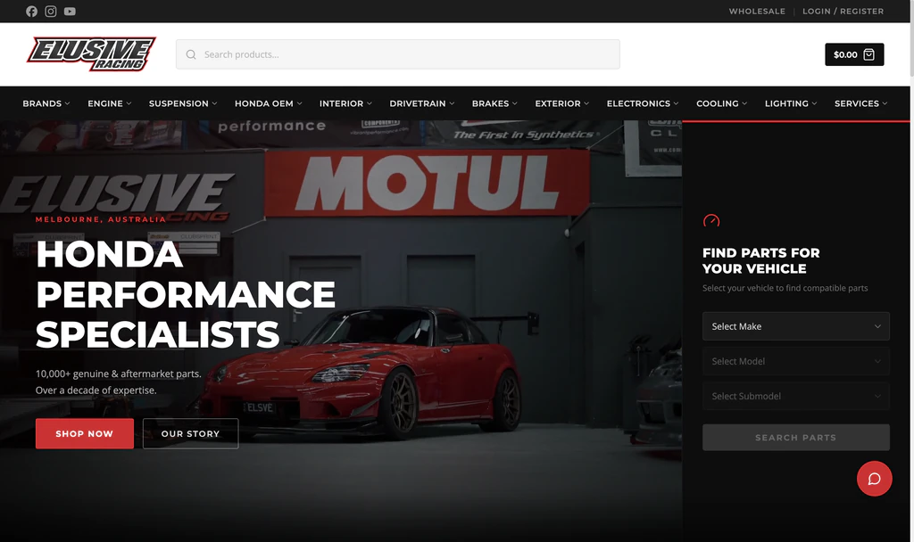Click the red Shop Now button
The height and width of the screenshot is (542, 914).
(x=85, y=434)
